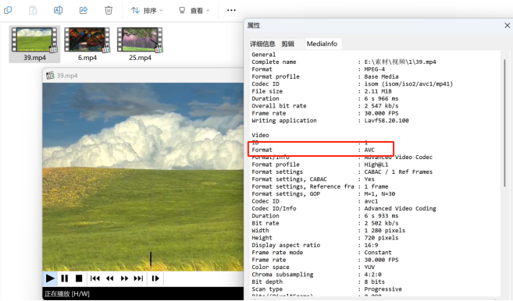The height and width of the screenshot is (301, 513).
Task: Click the delete trash icon
Action: coord(109,10)
